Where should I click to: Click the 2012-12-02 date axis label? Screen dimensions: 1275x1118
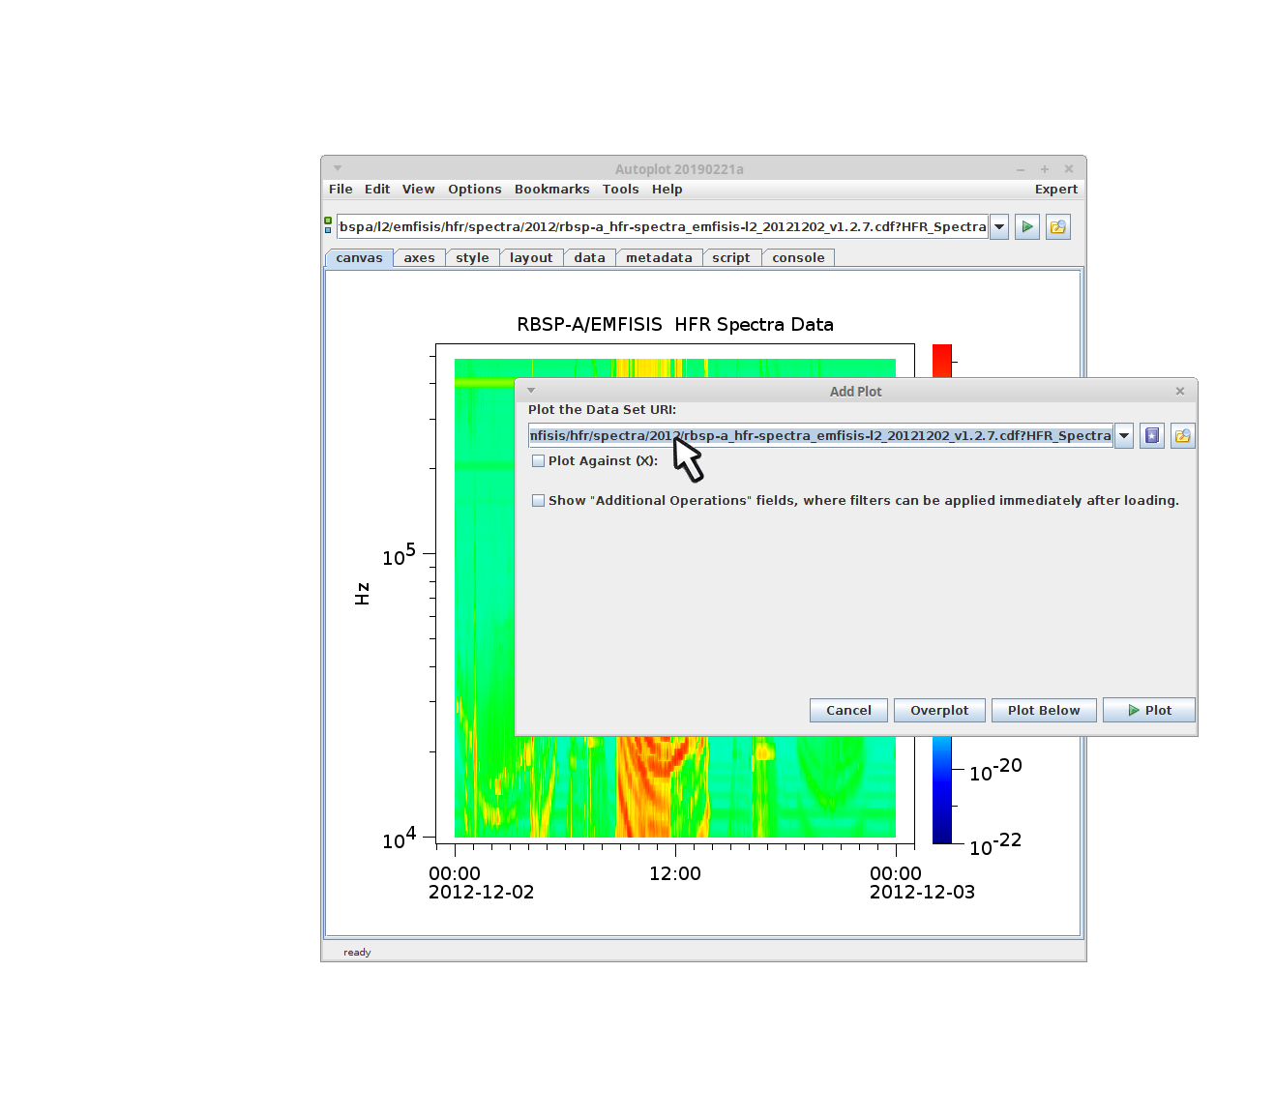481,893
